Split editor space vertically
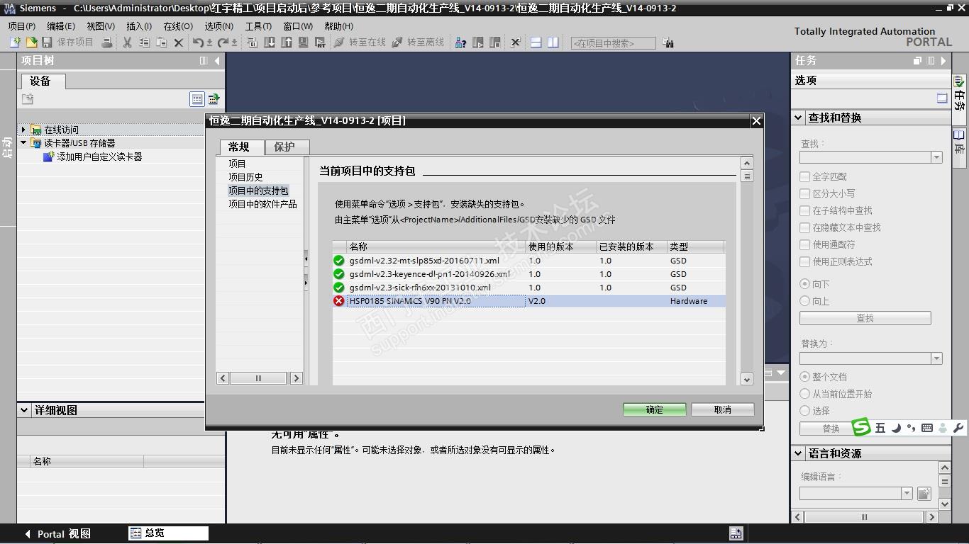969x544 pixels. tap(553, 42)
